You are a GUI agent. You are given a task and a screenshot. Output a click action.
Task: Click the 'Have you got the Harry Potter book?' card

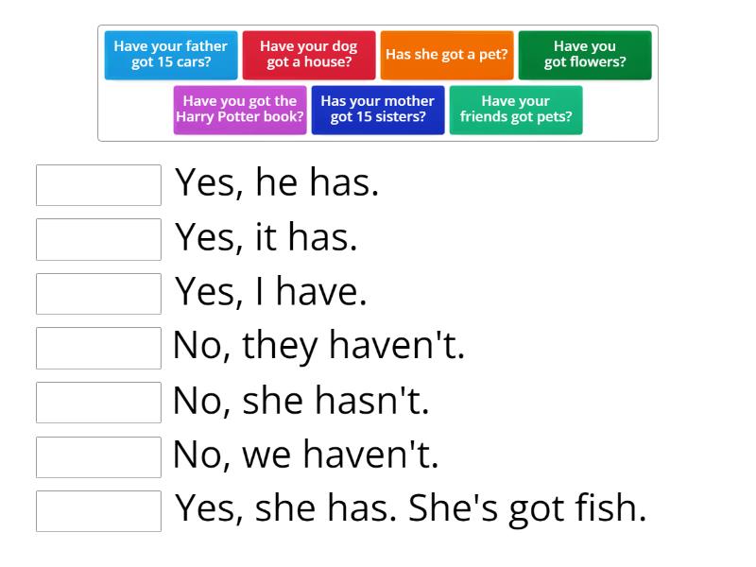pos(239,110)
